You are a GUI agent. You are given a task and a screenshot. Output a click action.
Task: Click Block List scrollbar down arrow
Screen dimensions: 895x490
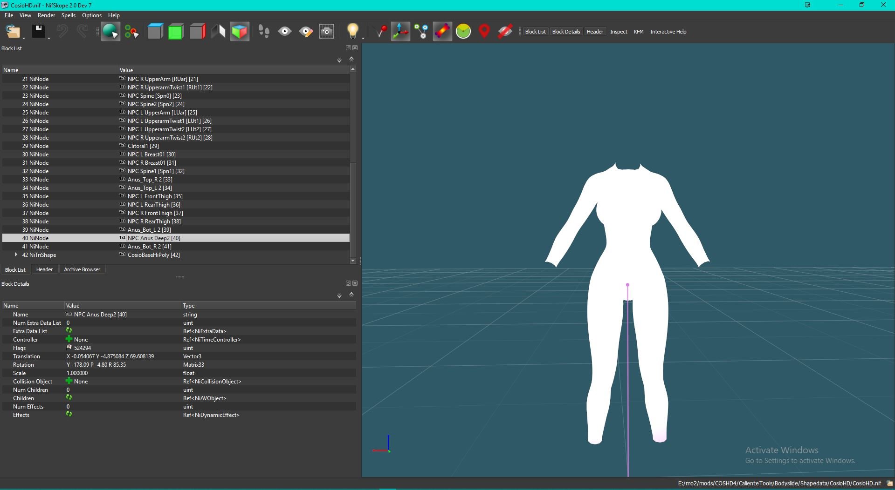point(353,261)
